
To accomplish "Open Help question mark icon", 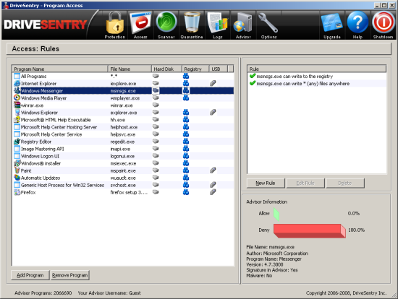I will click(x=357, y=25).
